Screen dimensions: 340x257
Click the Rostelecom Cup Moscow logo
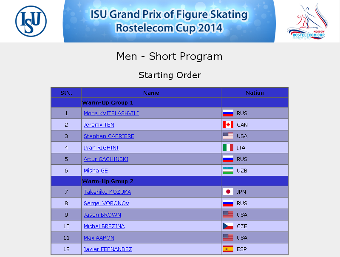point(307,21)
